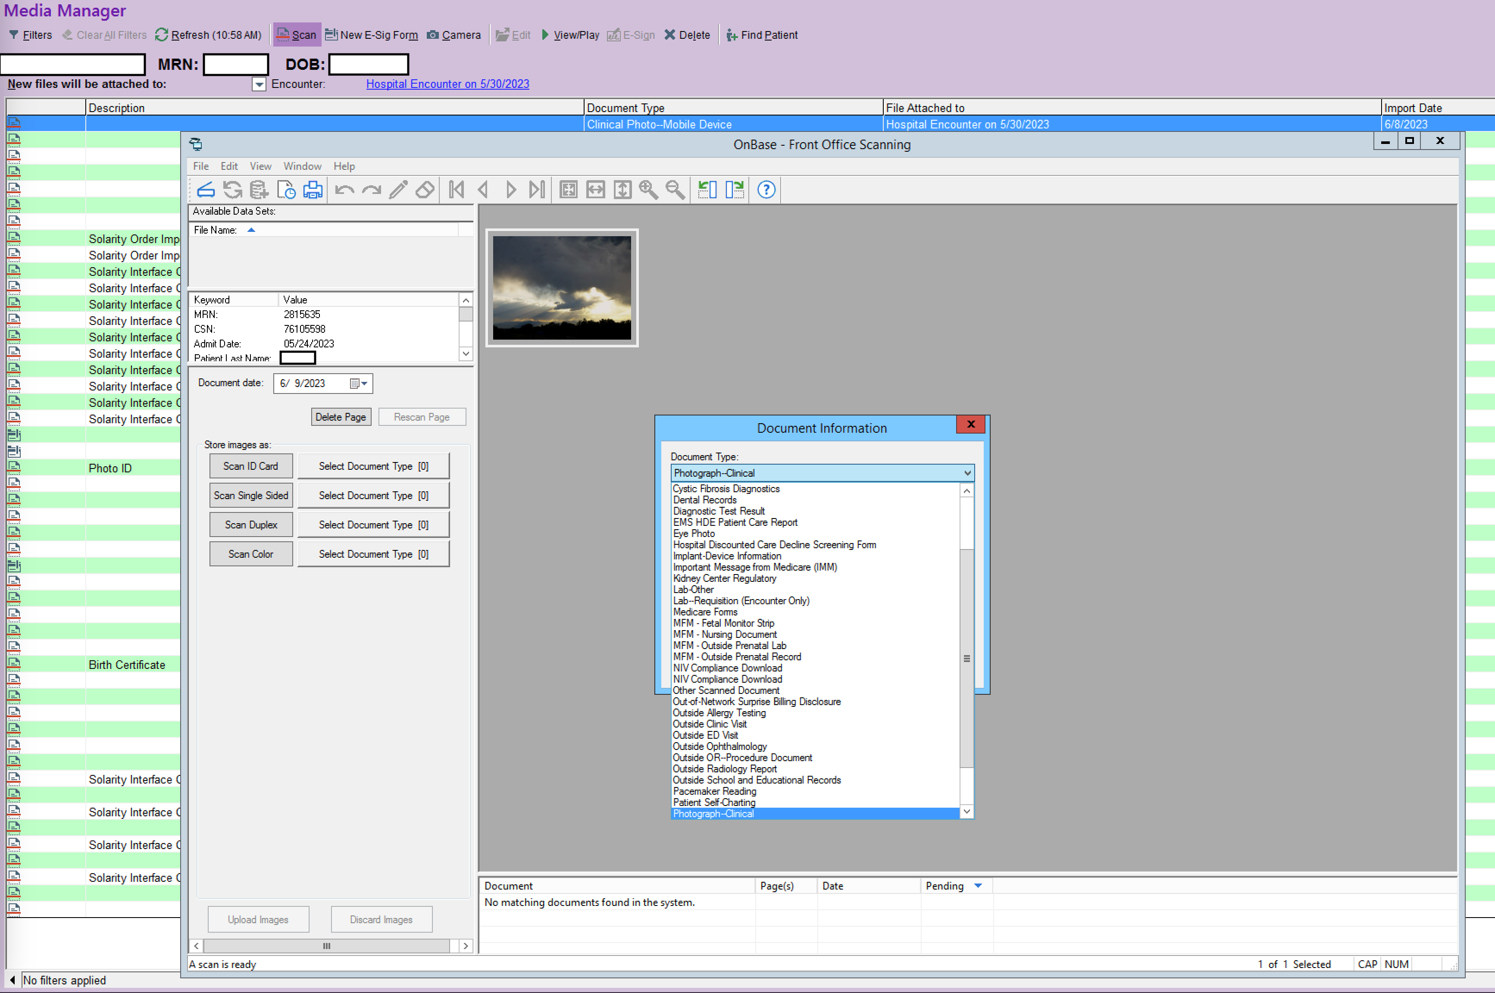Viewport: 1495px width, 993px height.
Task: Click the Camera tool in Media Manager
Action: click(454, 35)
